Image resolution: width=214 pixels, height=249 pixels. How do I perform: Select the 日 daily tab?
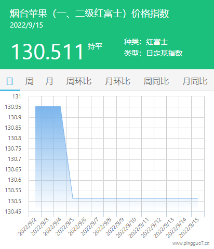10,81
